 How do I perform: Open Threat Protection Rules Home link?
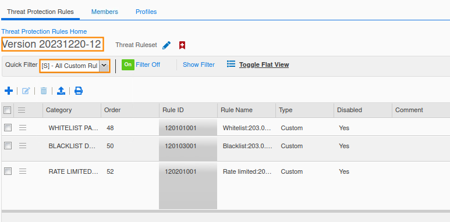[44, 31]
